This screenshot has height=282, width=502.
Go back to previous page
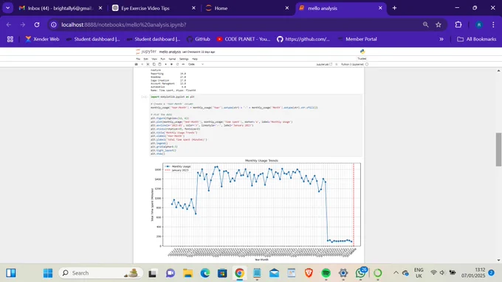pyautogui.click(x=9, y=24)
